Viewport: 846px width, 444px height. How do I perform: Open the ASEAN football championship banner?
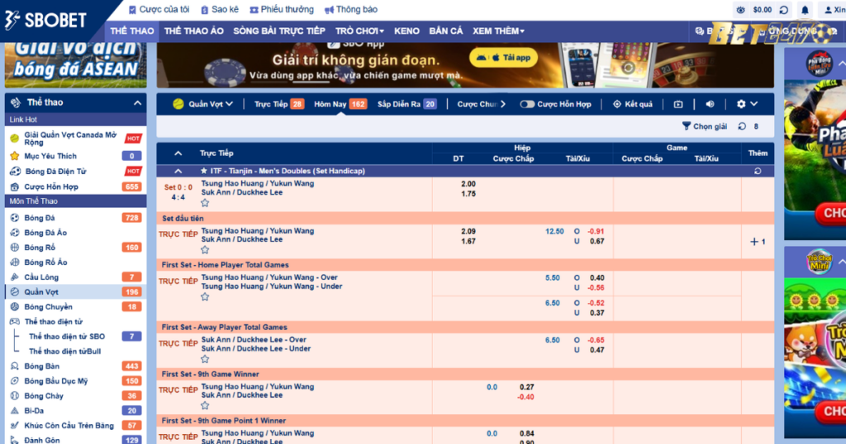click(75, 64)
